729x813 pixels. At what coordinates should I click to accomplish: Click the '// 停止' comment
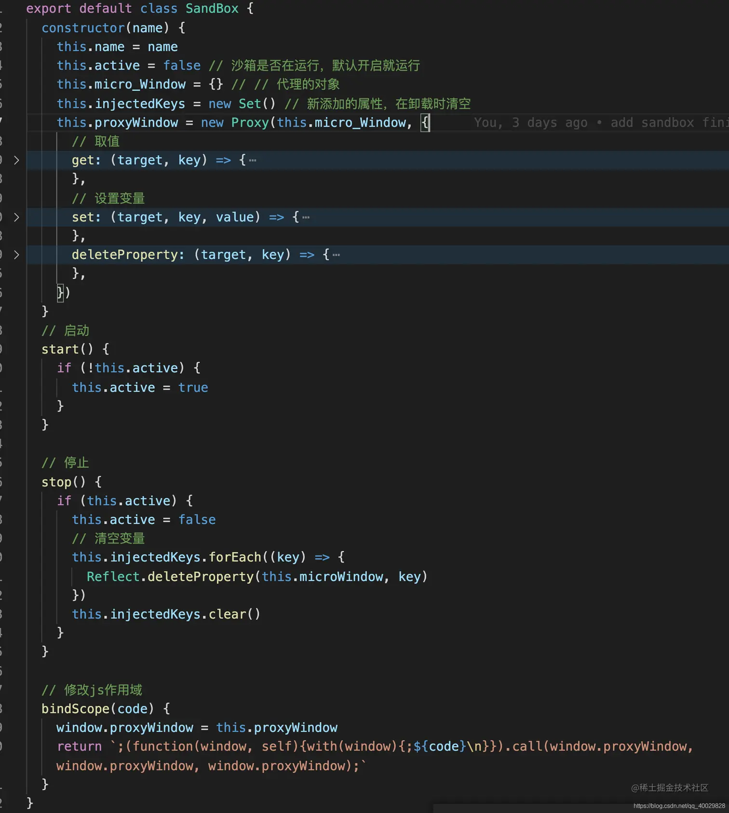(66, 463)
